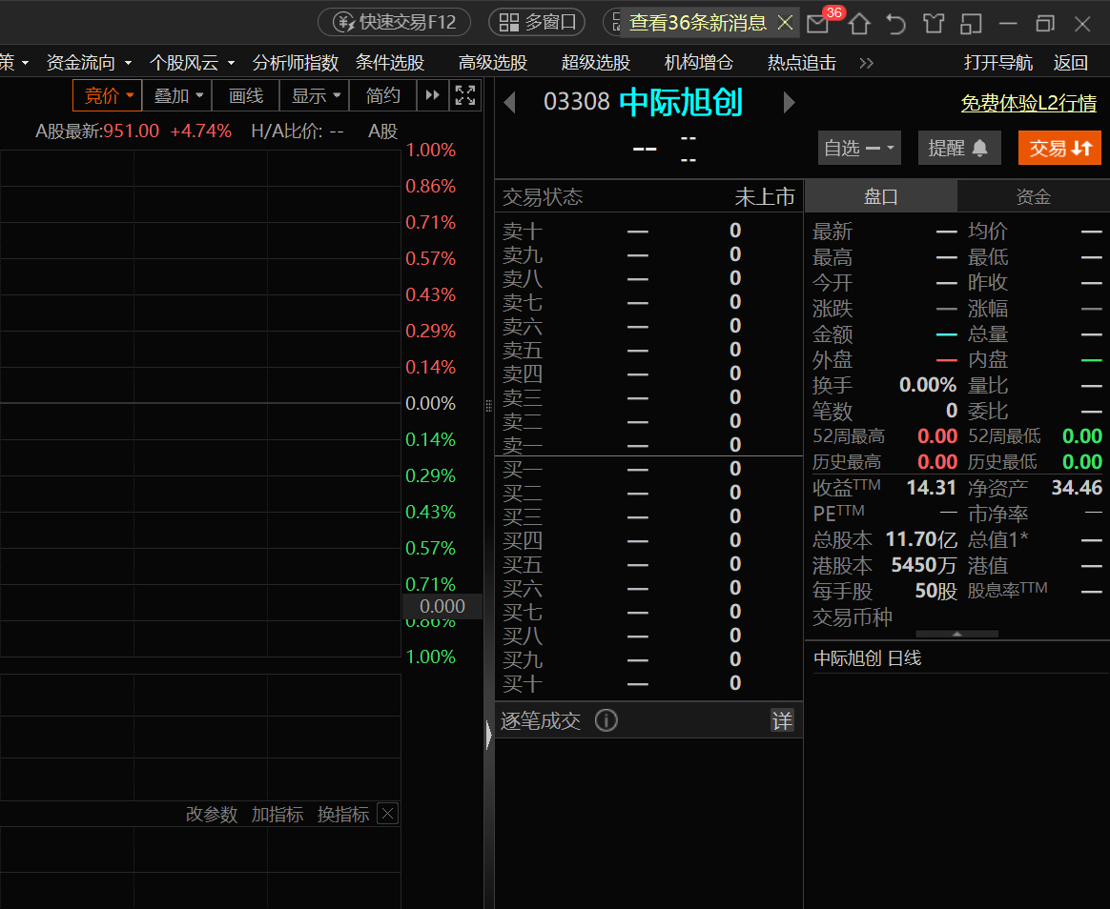
Task: Click 改参数 link
Action: point(212,815)
